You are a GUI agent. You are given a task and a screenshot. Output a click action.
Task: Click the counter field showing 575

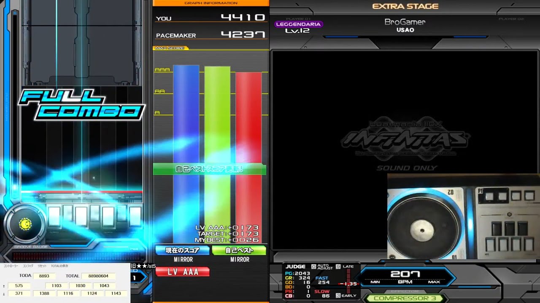coord(19,286)
